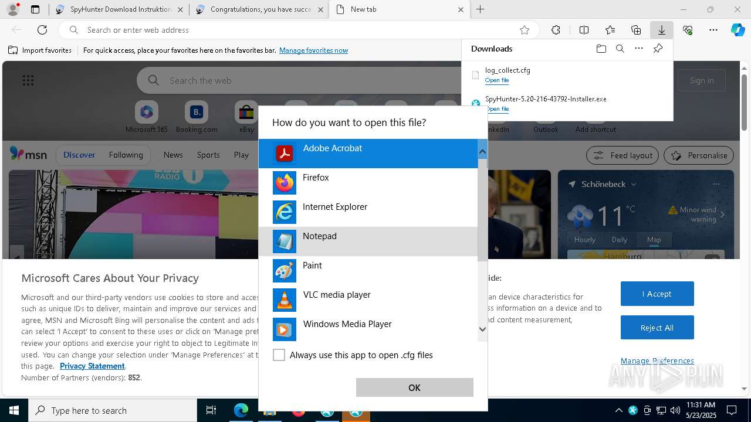Screen dimensions: 751x422
Task: Open Tab actions menu icon
Action: (x=35, y=9)
